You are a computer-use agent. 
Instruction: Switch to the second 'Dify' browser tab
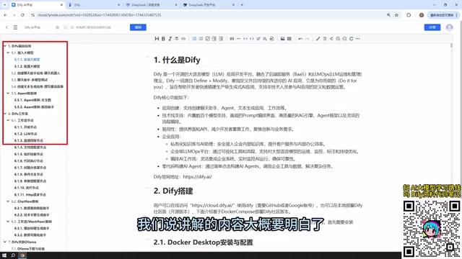(95, 5)
